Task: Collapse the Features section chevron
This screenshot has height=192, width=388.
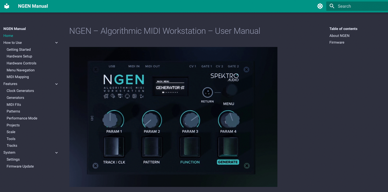Action: pyautogui.click(x=56, y=84)
